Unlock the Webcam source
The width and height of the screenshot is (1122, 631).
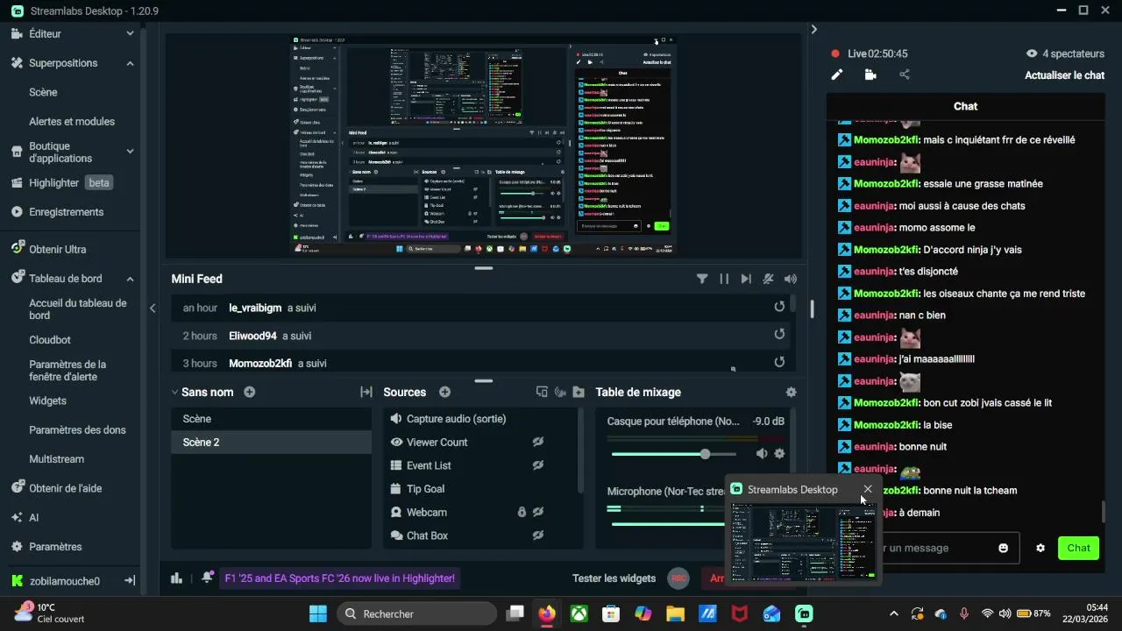522,512
